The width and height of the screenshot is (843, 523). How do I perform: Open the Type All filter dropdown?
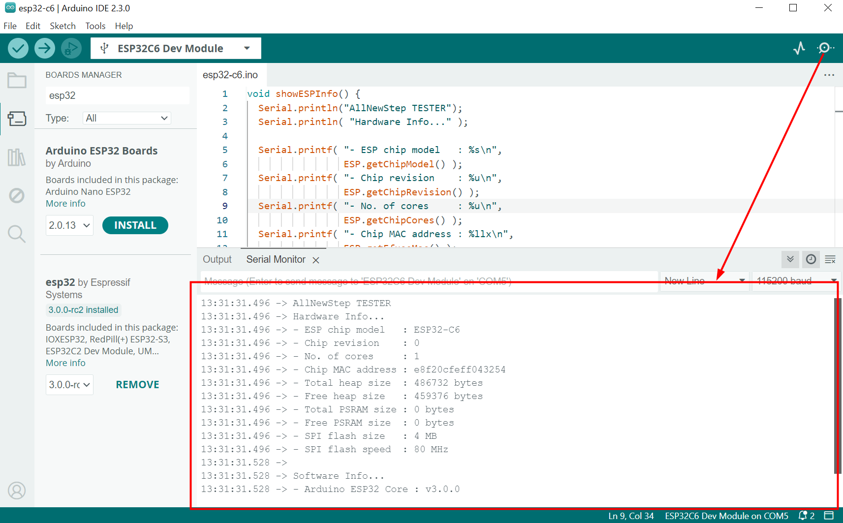[x=127, y=118]
